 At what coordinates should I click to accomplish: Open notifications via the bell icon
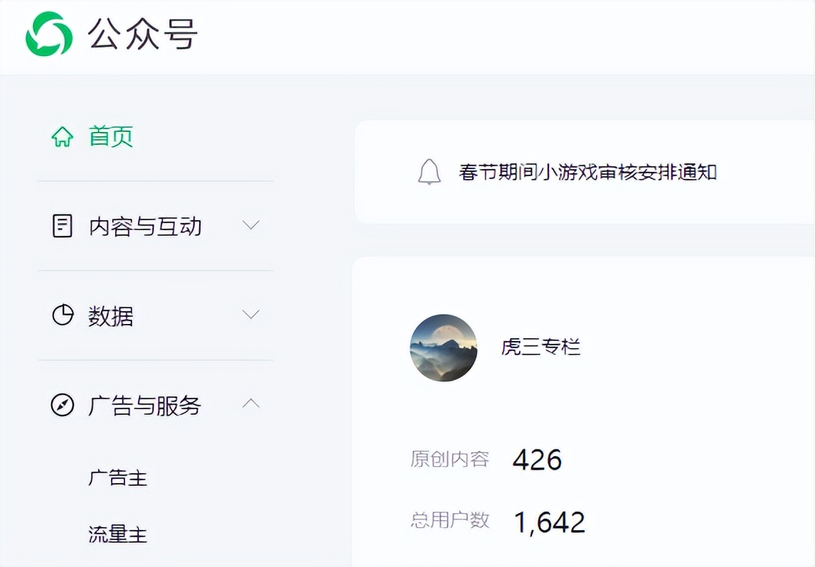(x=428, y=171)
